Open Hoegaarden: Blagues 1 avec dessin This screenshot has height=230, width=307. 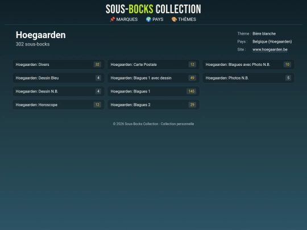(x=153, y=78)
